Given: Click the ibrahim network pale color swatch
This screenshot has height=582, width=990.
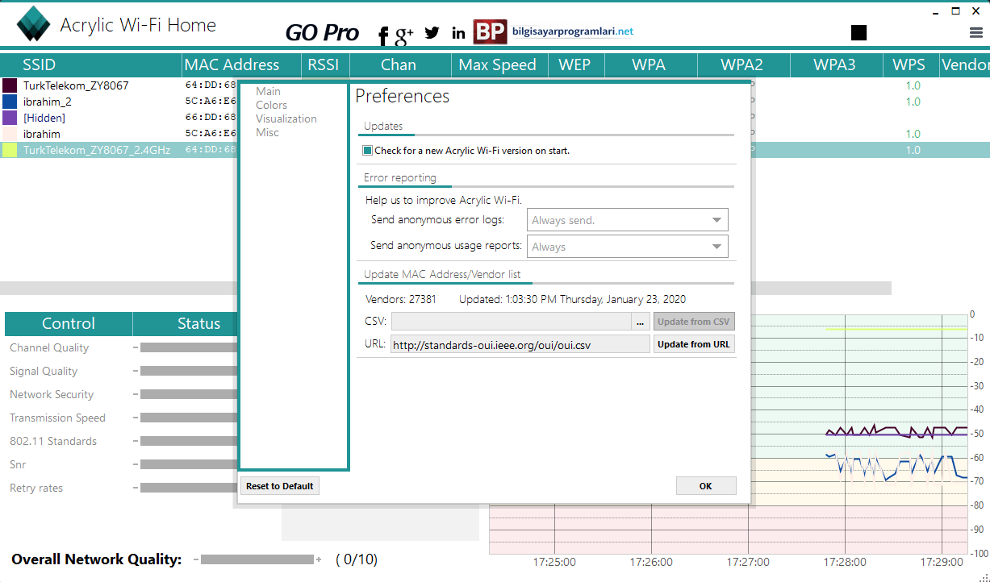Looking at the screenshot, I should tap(10, 134).
